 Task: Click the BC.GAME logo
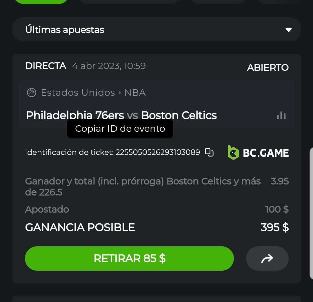coord(258,152)
